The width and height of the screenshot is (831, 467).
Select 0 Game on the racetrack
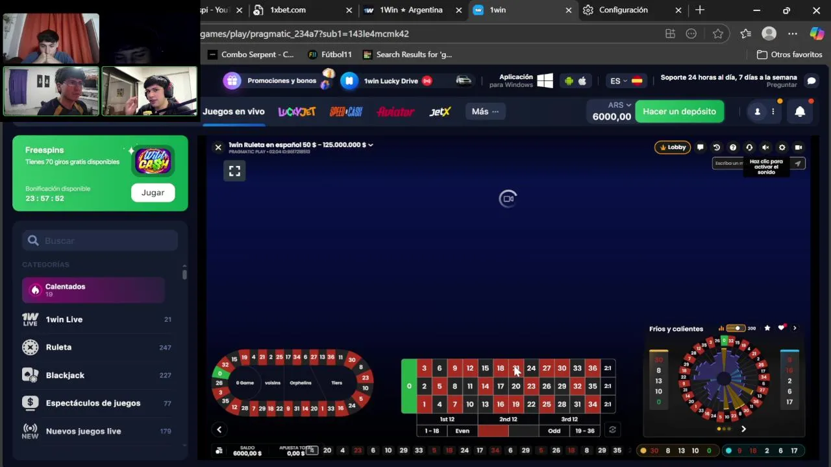pos(245,383)
